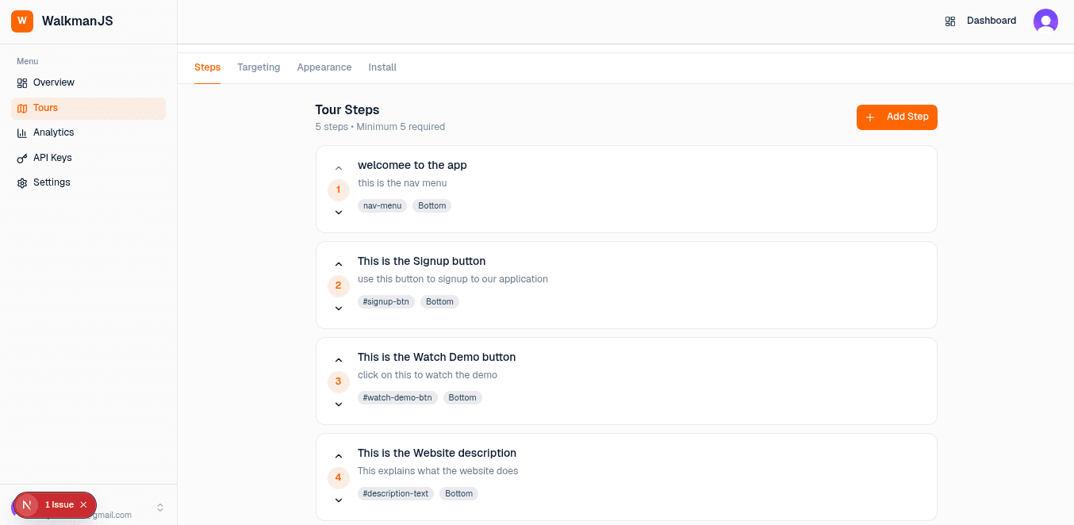Move the 'welcomee to the app' step up
The image size is (1074, 525).
[x=339, y=167]
